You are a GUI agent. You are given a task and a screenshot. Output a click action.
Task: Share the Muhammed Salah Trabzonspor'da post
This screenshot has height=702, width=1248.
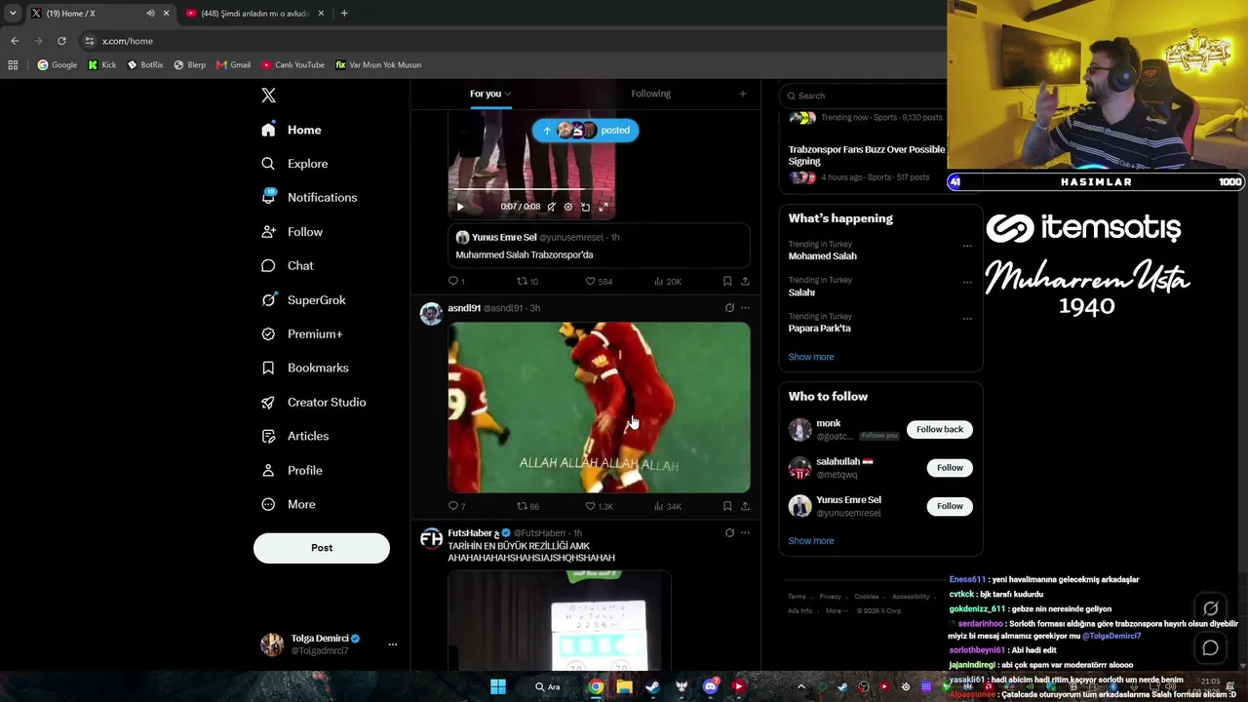pyautogui.click(x=745, y=281)
